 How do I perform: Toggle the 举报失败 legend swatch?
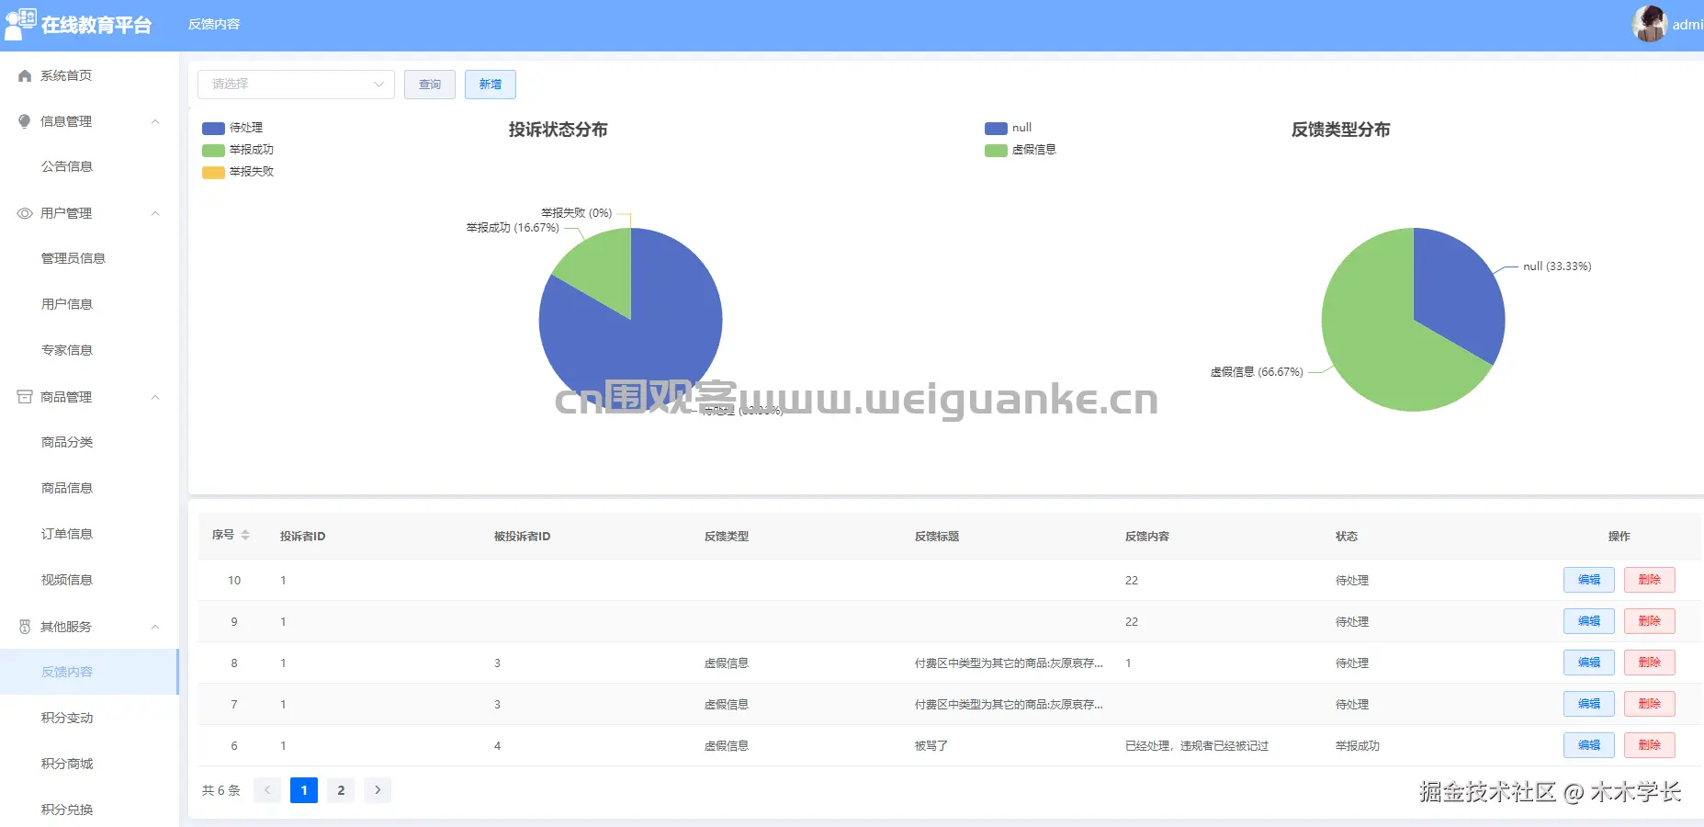pos(213,173)
